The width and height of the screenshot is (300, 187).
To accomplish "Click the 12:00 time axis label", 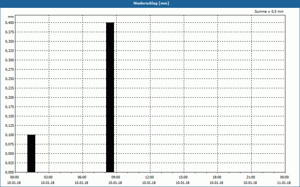I will (149, 177).
